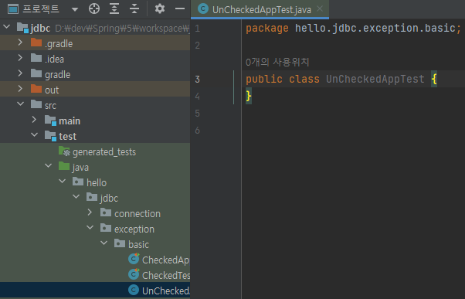This screenshot has width=465, height=299.
Task: Click UnCheckedAppTest class name in editor
Action: 375,80
